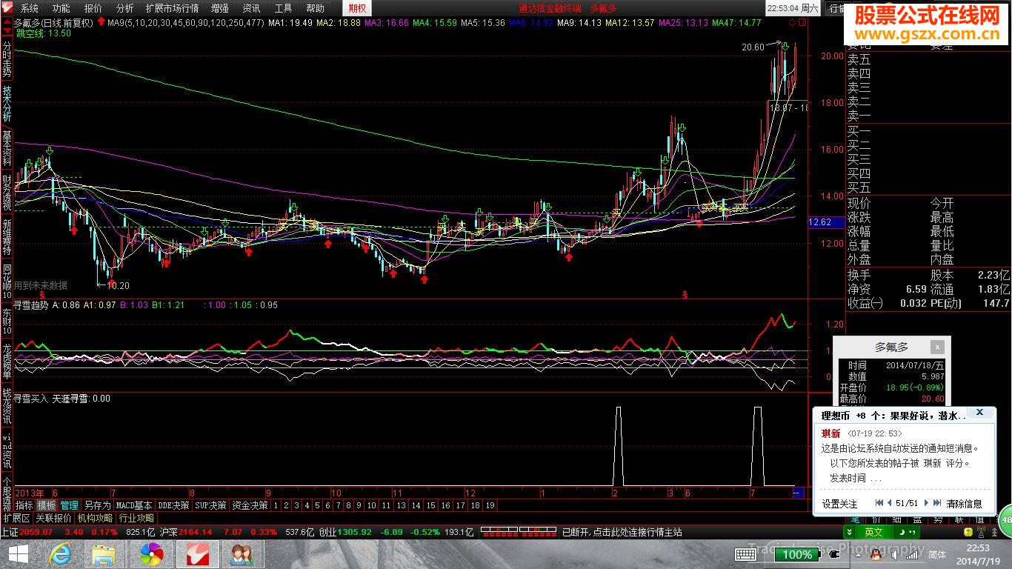
Task: Open the 基本资料 side tab
Action: [x=7, y=148]
